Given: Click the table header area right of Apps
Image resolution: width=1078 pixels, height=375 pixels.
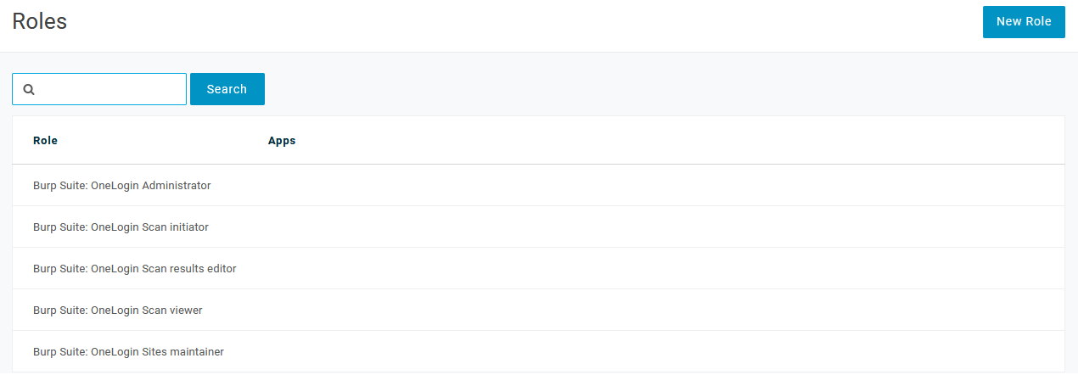Looking at the screenshot, I should coord(679,141).
